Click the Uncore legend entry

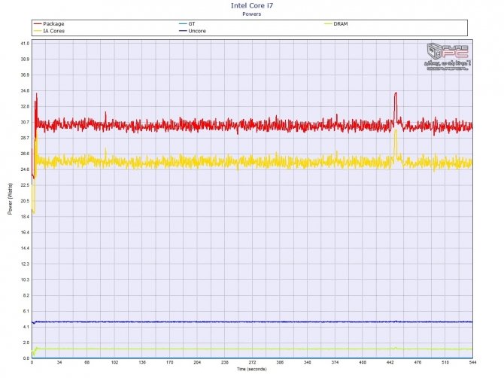click(193, 31)
